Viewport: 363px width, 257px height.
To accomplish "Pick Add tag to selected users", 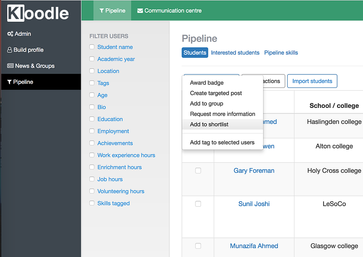I will pos(222,142).
